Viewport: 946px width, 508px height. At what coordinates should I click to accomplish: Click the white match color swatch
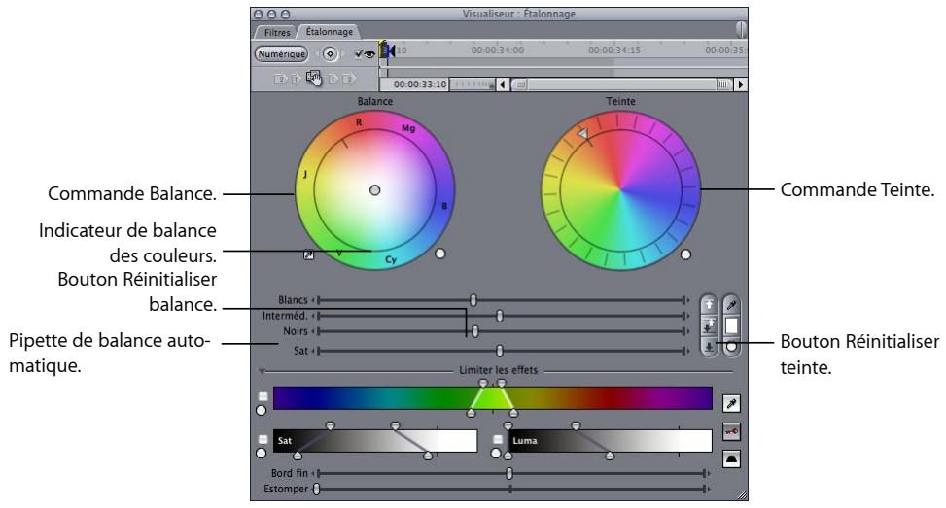tap(731, 326)
